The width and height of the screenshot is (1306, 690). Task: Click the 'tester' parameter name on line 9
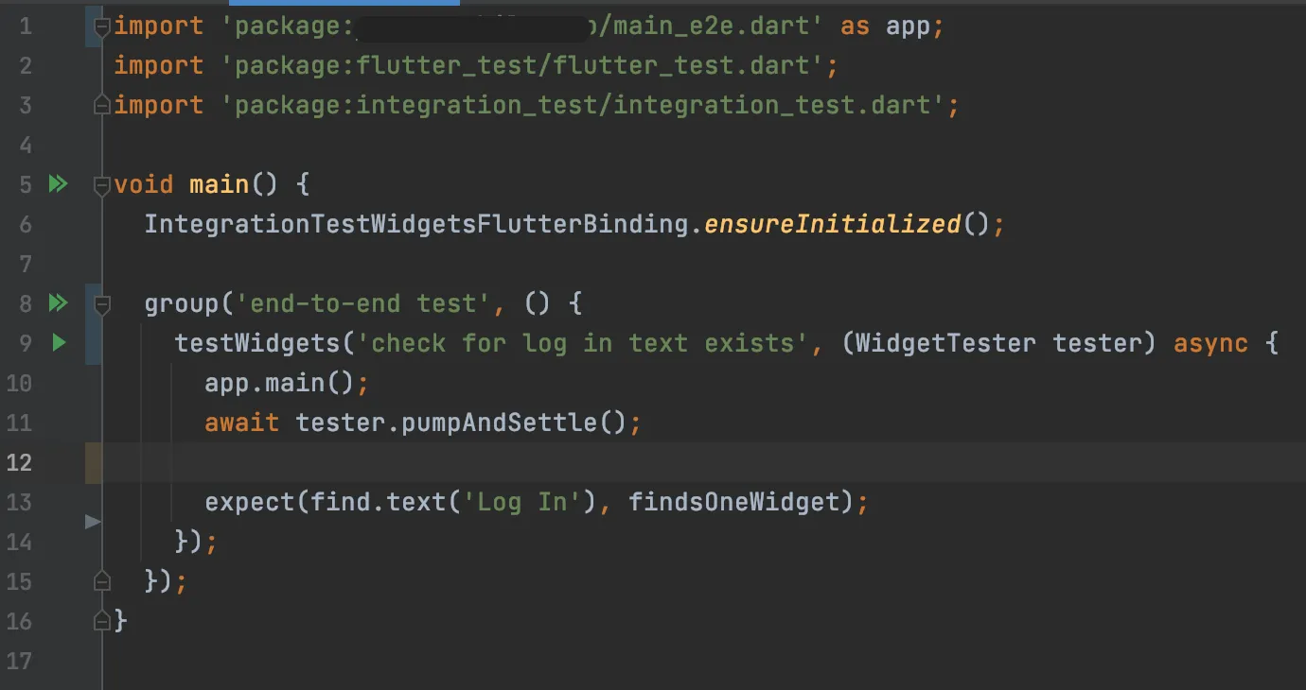tap(1098, 343)
